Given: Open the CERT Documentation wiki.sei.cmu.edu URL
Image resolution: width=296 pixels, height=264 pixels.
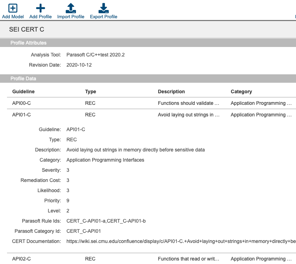Looking at the screenshot, I should [181, 241].
